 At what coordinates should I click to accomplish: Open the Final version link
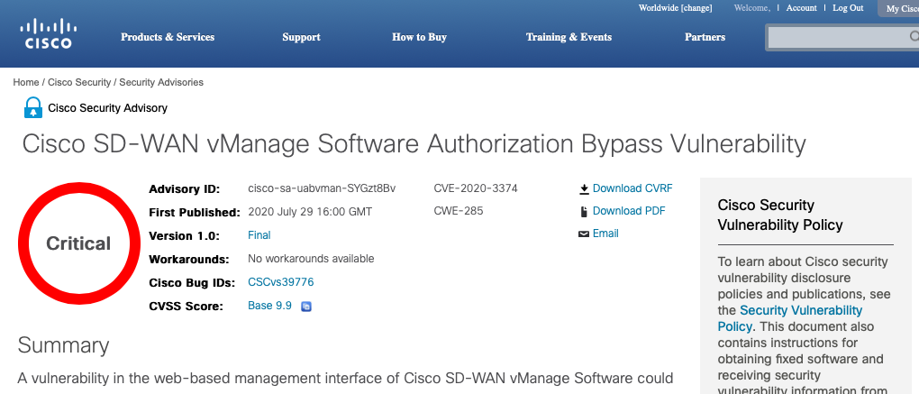coord(259,235)
